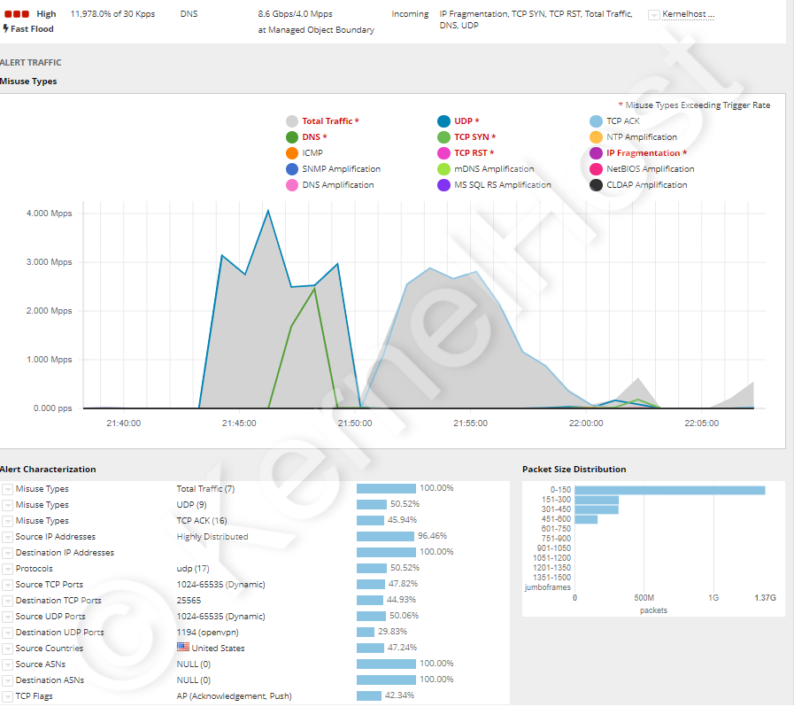
Task: Click the purple IP Fragmentation legend swatch
Action: point(597,153)
